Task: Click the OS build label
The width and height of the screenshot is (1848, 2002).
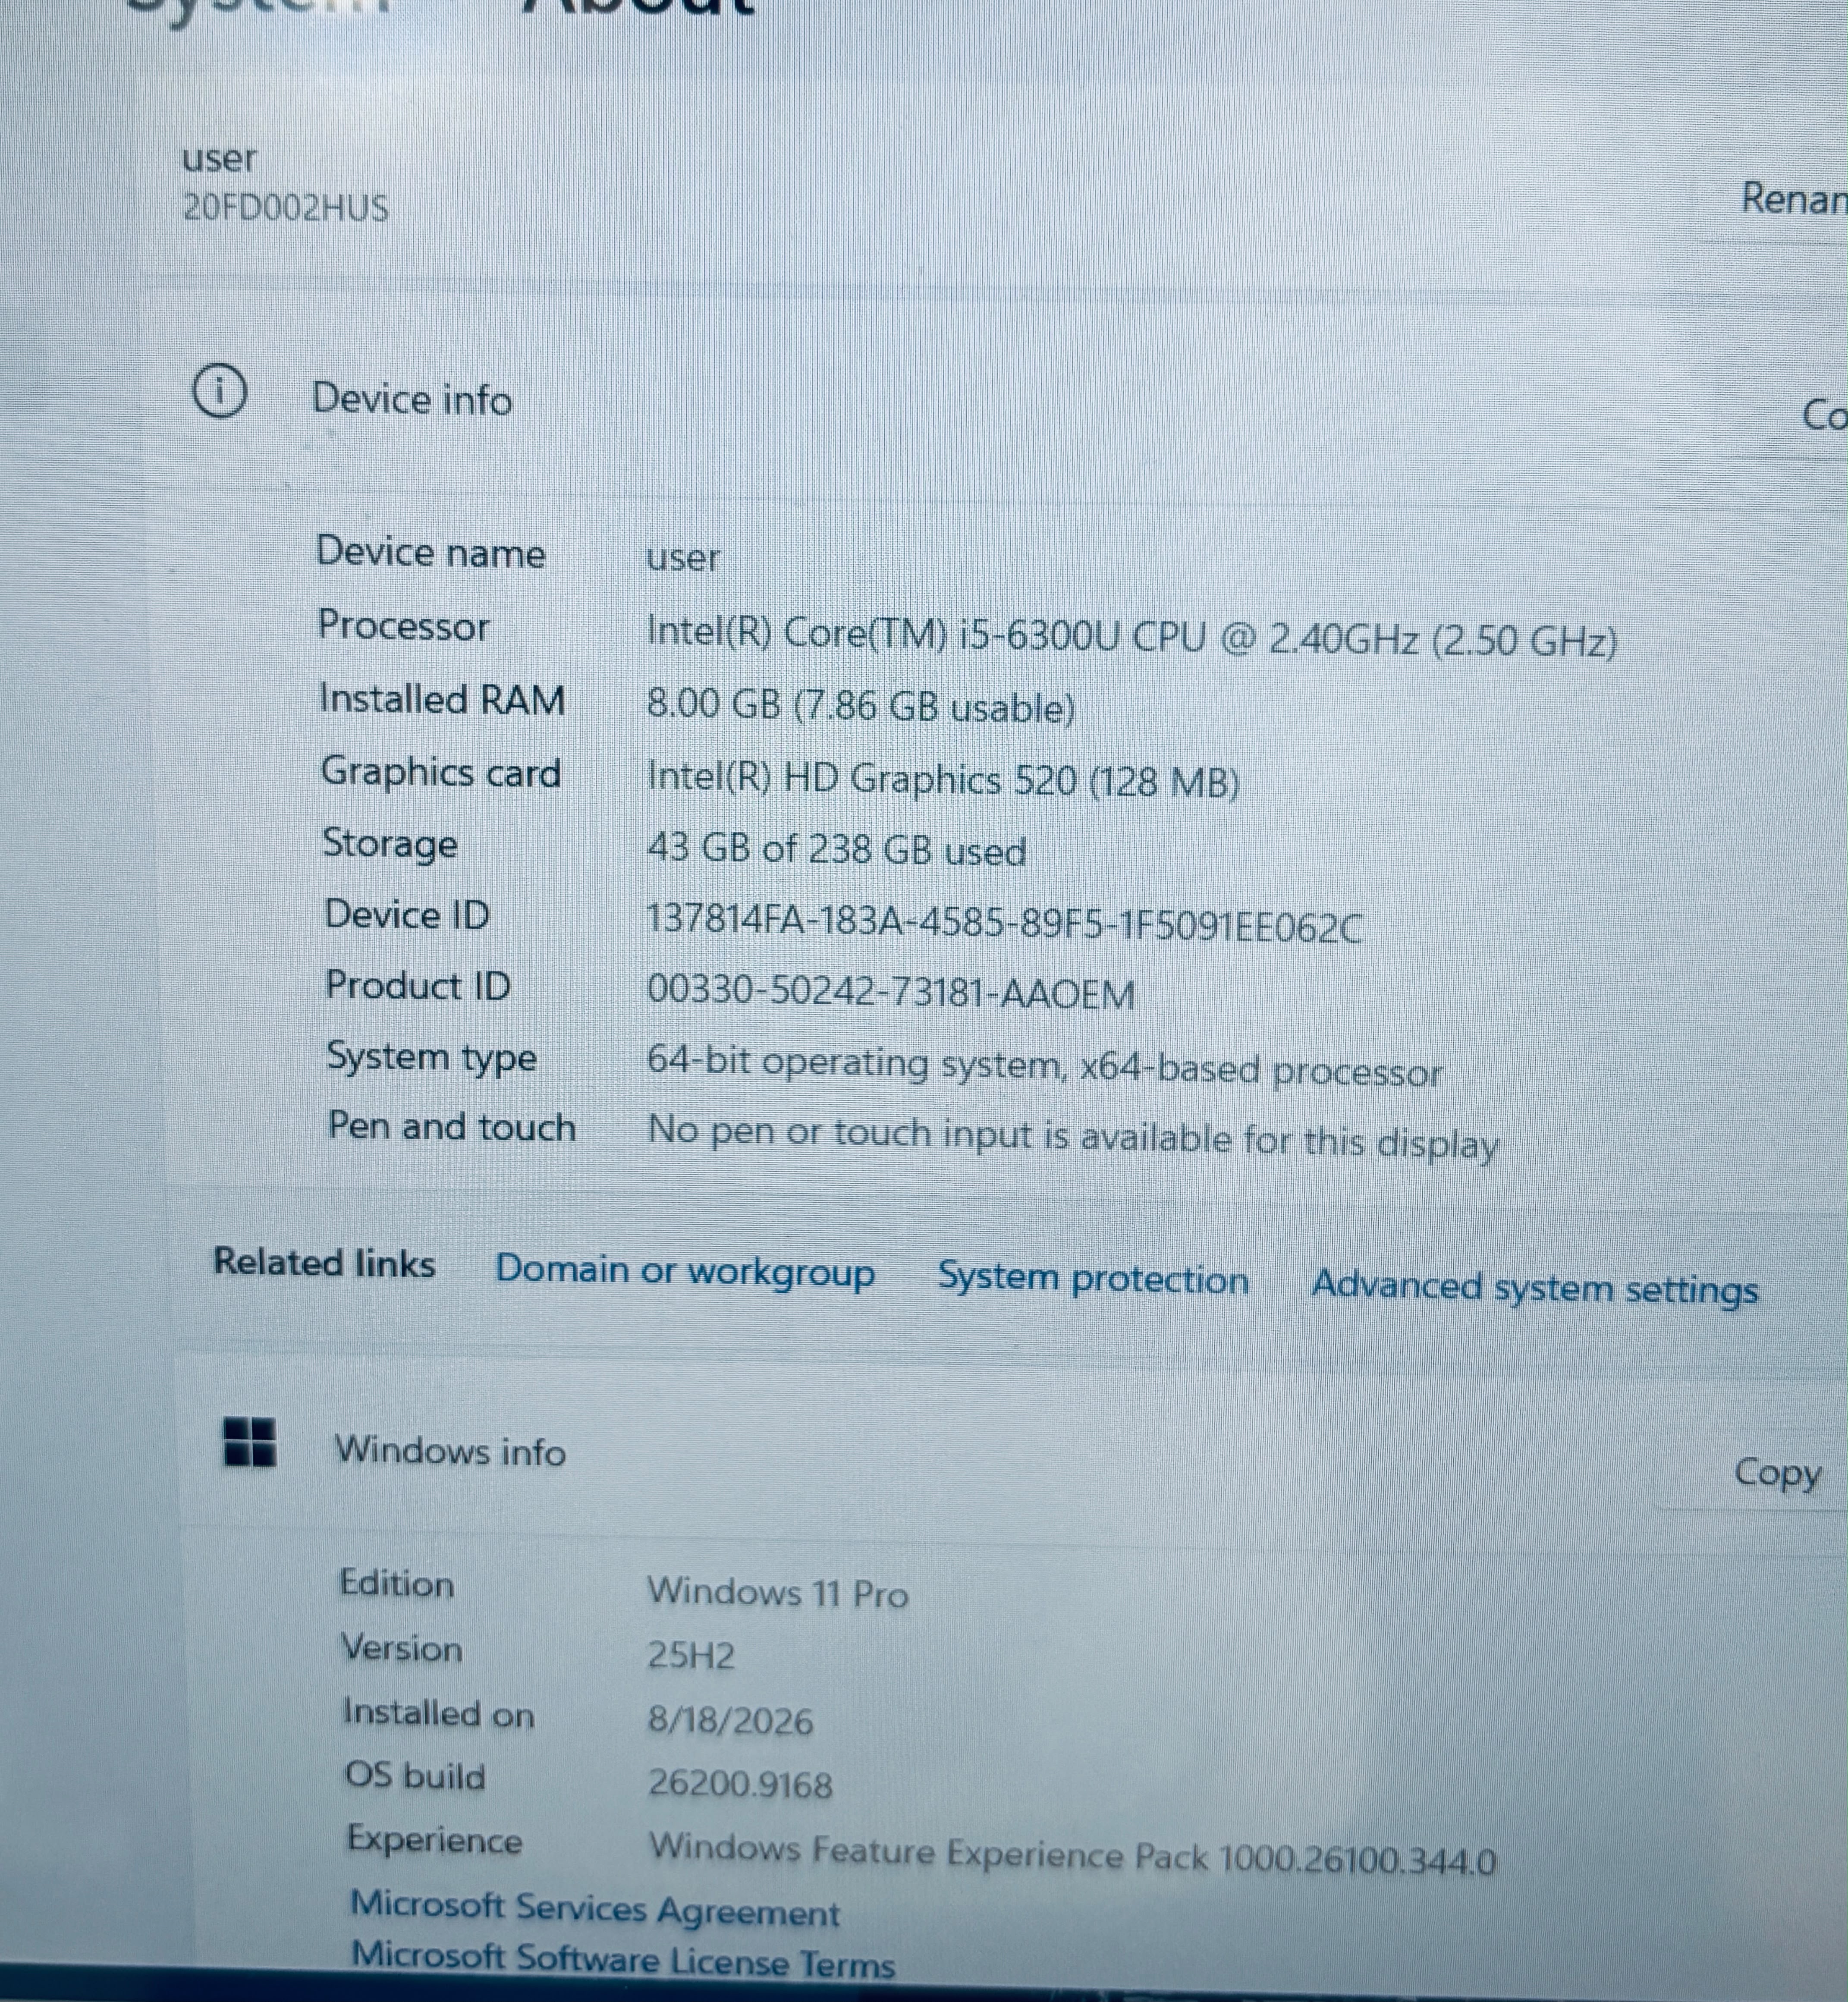Action: tap(415, 1776)
